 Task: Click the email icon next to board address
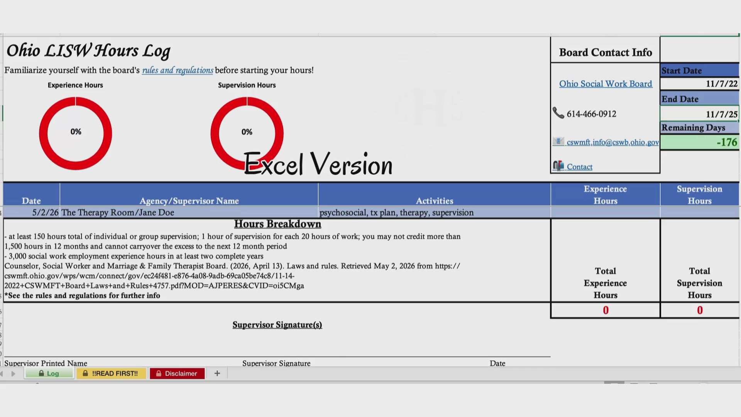[x=558, y=141]
